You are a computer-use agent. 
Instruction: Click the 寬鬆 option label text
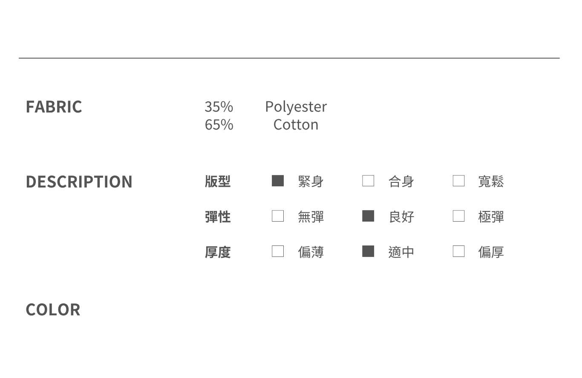[x=491, y=182]
